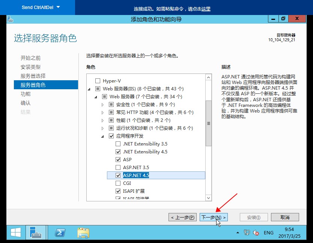
Task: Expand the 性能 tree node
Action: (102, 120)
